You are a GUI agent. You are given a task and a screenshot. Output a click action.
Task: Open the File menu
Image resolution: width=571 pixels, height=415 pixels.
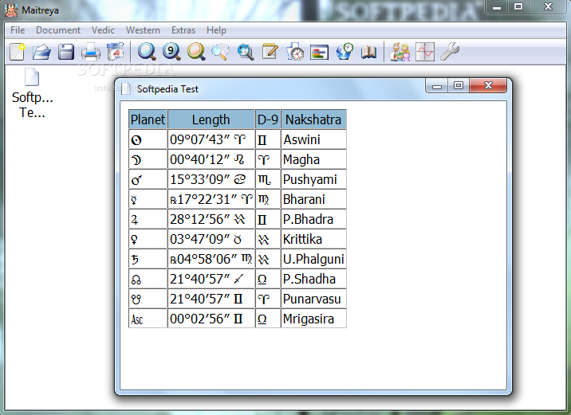(18, 30)
